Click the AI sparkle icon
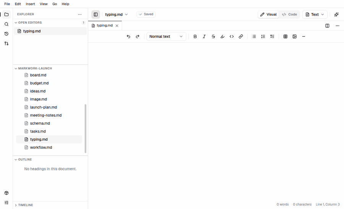Screen dimensions: 344x209 tap(336, 14)
